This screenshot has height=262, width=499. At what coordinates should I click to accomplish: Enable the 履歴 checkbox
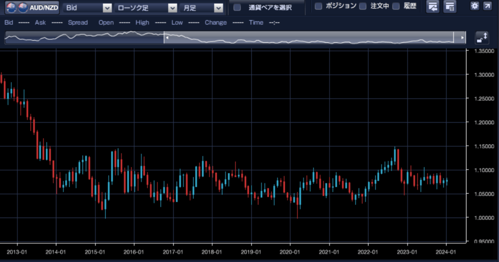click(x=396, y=6)
